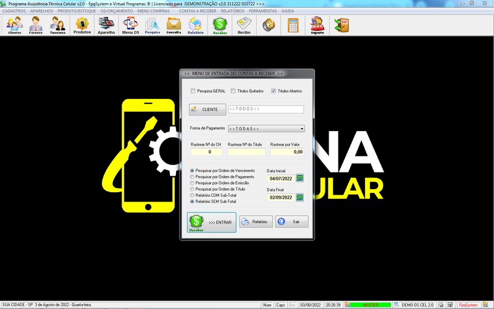The image size is (494, 309).
Task: Click the monitor icon in status bar
Action: (451, 305)
